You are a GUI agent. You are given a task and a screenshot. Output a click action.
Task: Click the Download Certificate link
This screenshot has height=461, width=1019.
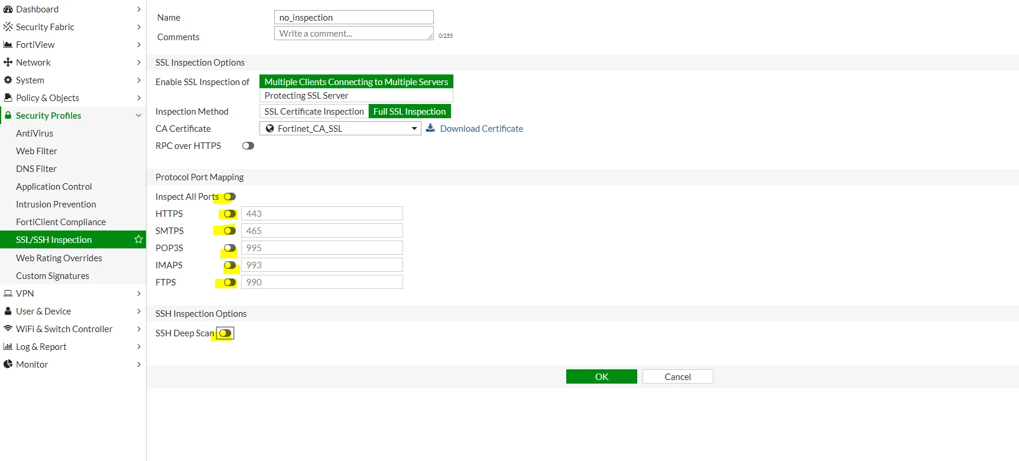(x=481, y=128)
